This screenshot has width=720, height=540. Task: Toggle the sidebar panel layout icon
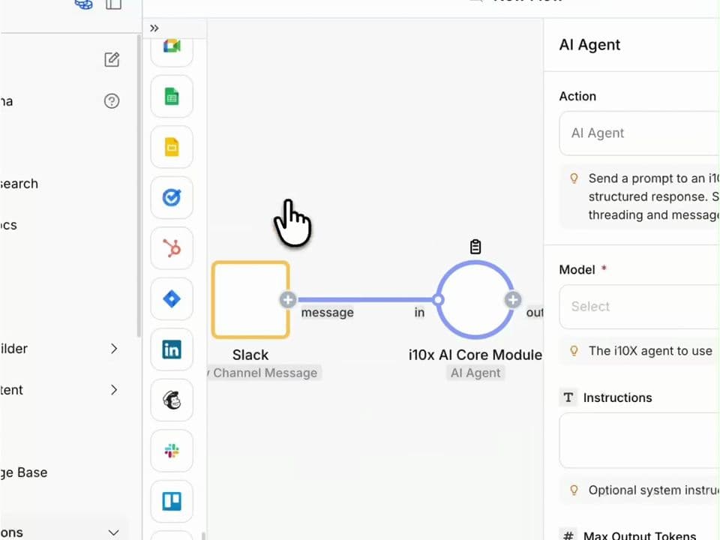point(113,4)
